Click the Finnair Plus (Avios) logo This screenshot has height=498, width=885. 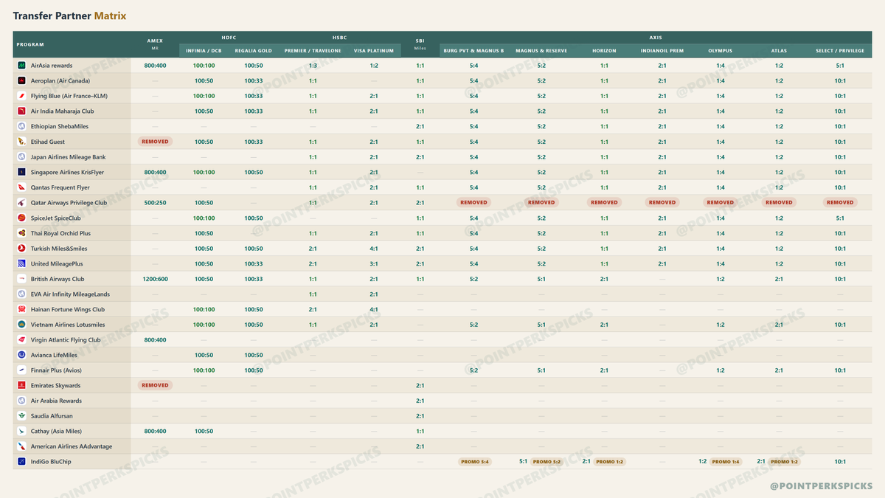tap(22, 370)
